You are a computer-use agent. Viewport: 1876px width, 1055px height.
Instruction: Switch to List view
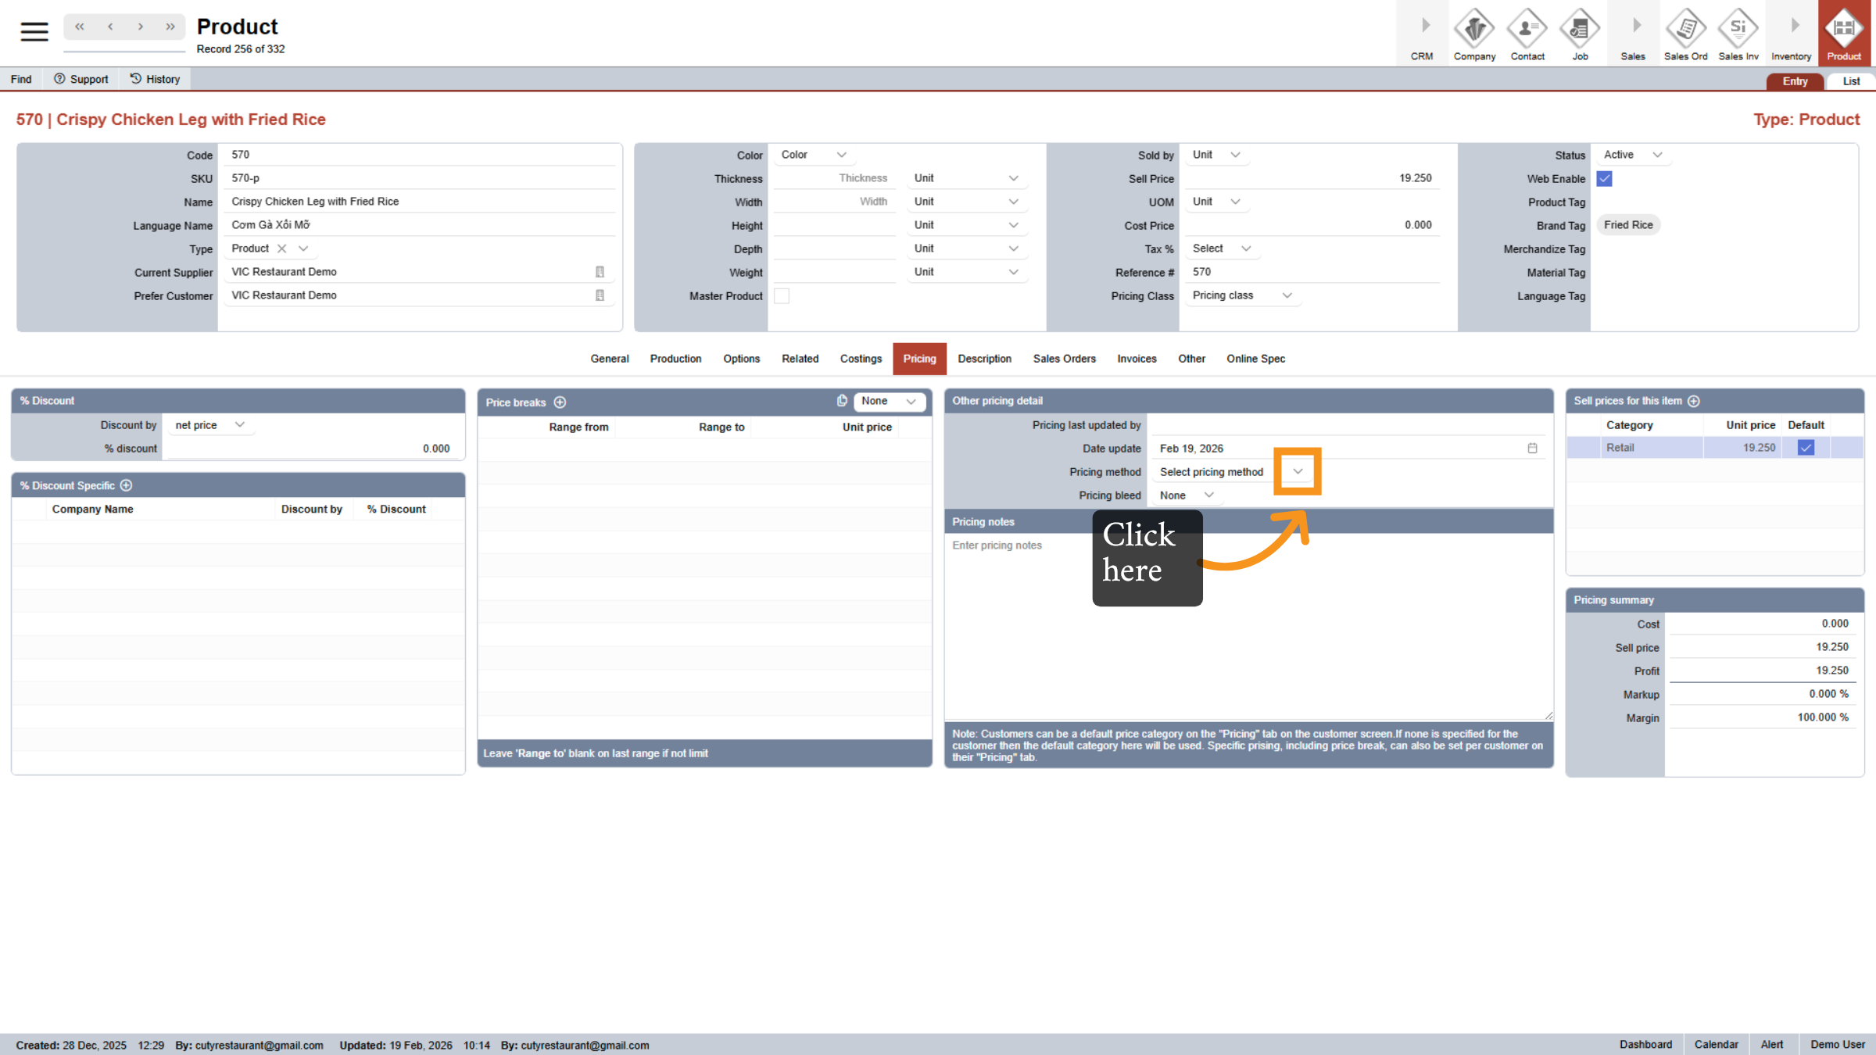(1850, 81)
